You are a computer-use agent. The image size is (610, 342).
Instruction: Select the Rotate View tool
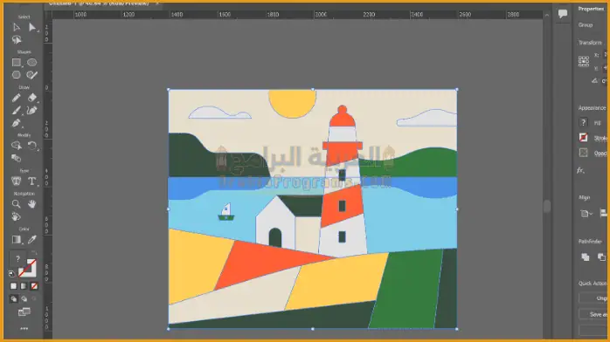17,216
